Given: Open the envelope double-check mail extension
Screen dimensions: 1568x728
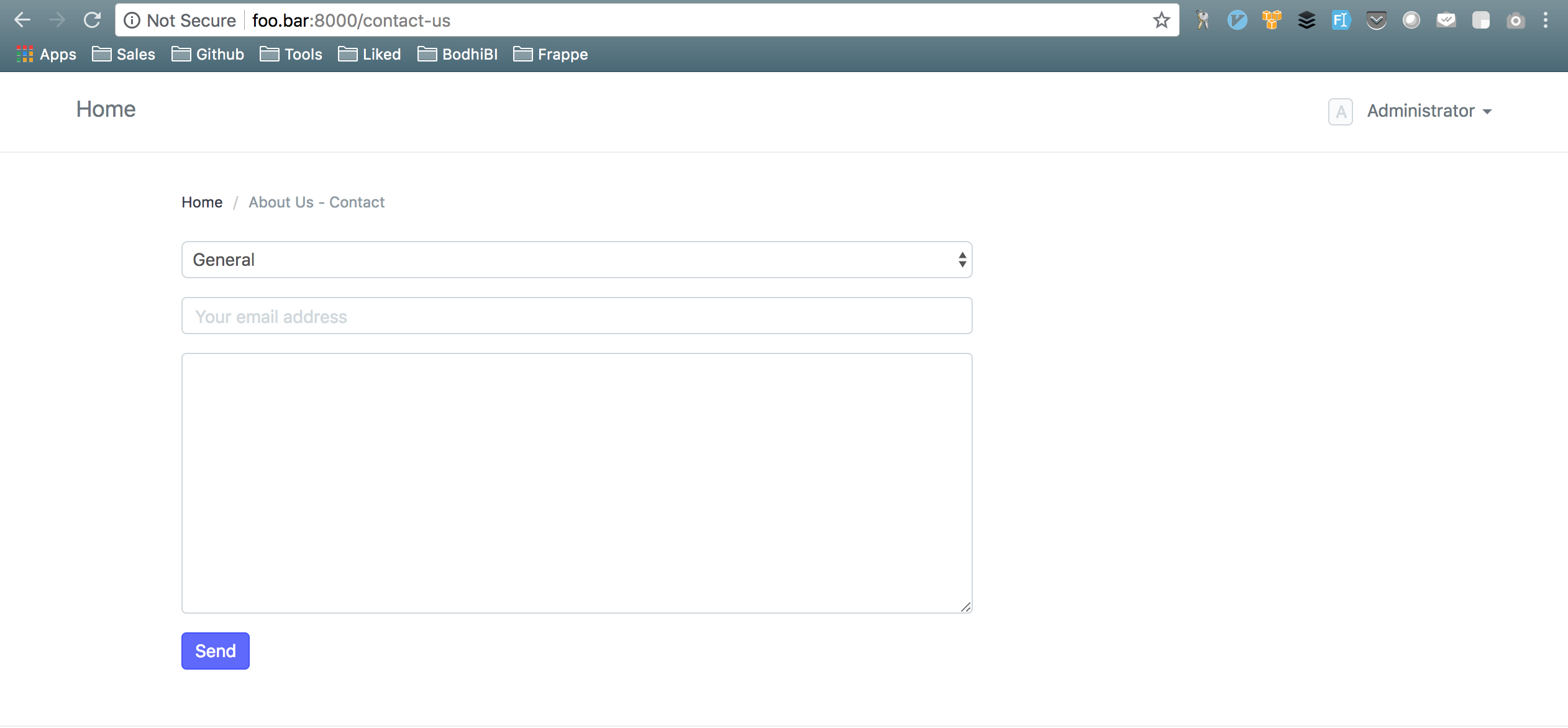Looking at the screenshot, I should (x=1446, y=20).
